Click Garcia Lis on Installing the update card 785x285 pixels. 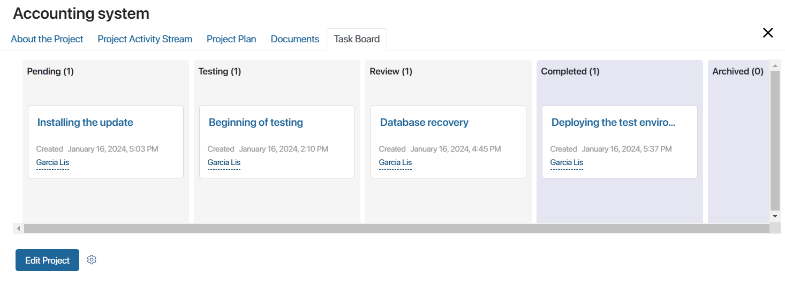52,162
